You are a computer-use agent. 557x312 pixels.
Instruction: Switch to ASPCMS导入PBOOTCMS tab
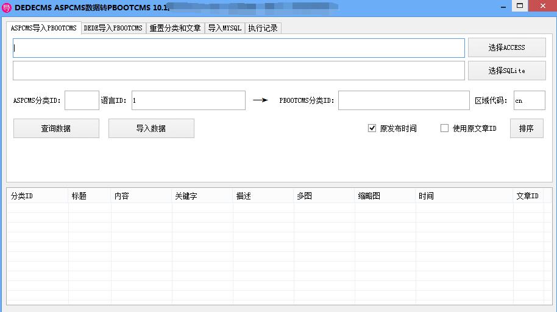[44, 28]
